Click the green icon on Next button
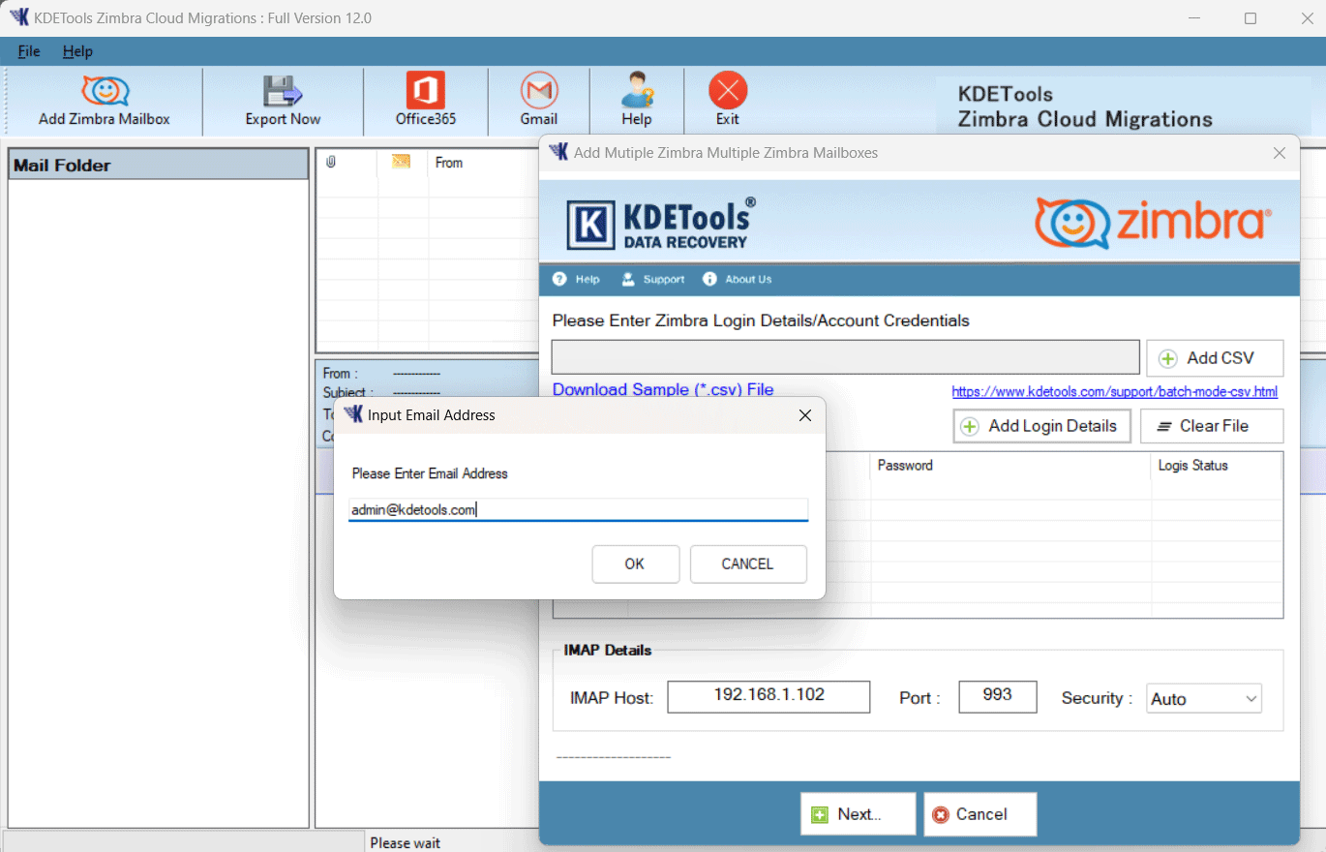Image resolution: width=1326 pixels, height=852 pixels. (x=820, y=814)
